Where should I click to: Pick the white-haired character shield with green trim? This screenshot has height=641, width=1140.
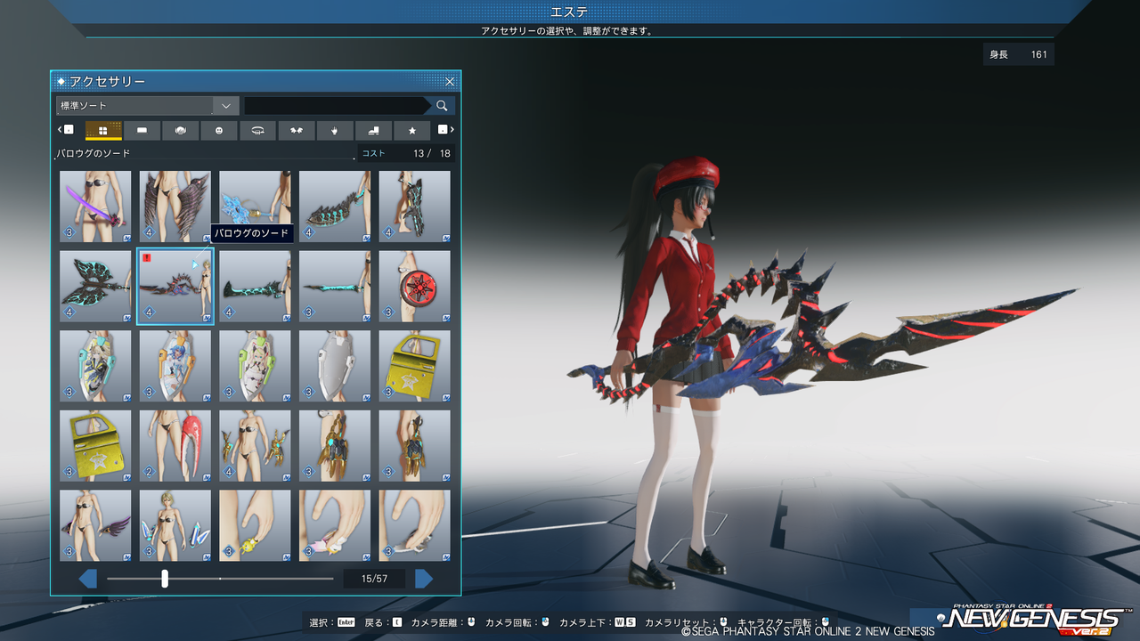tap(255, 366)
